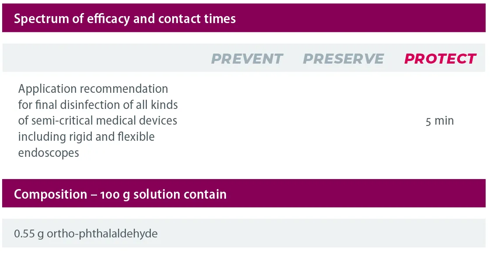Click the empty cell under PRESERVE
The height and width of the screenshot is (254, 490).
coord(343,121)
